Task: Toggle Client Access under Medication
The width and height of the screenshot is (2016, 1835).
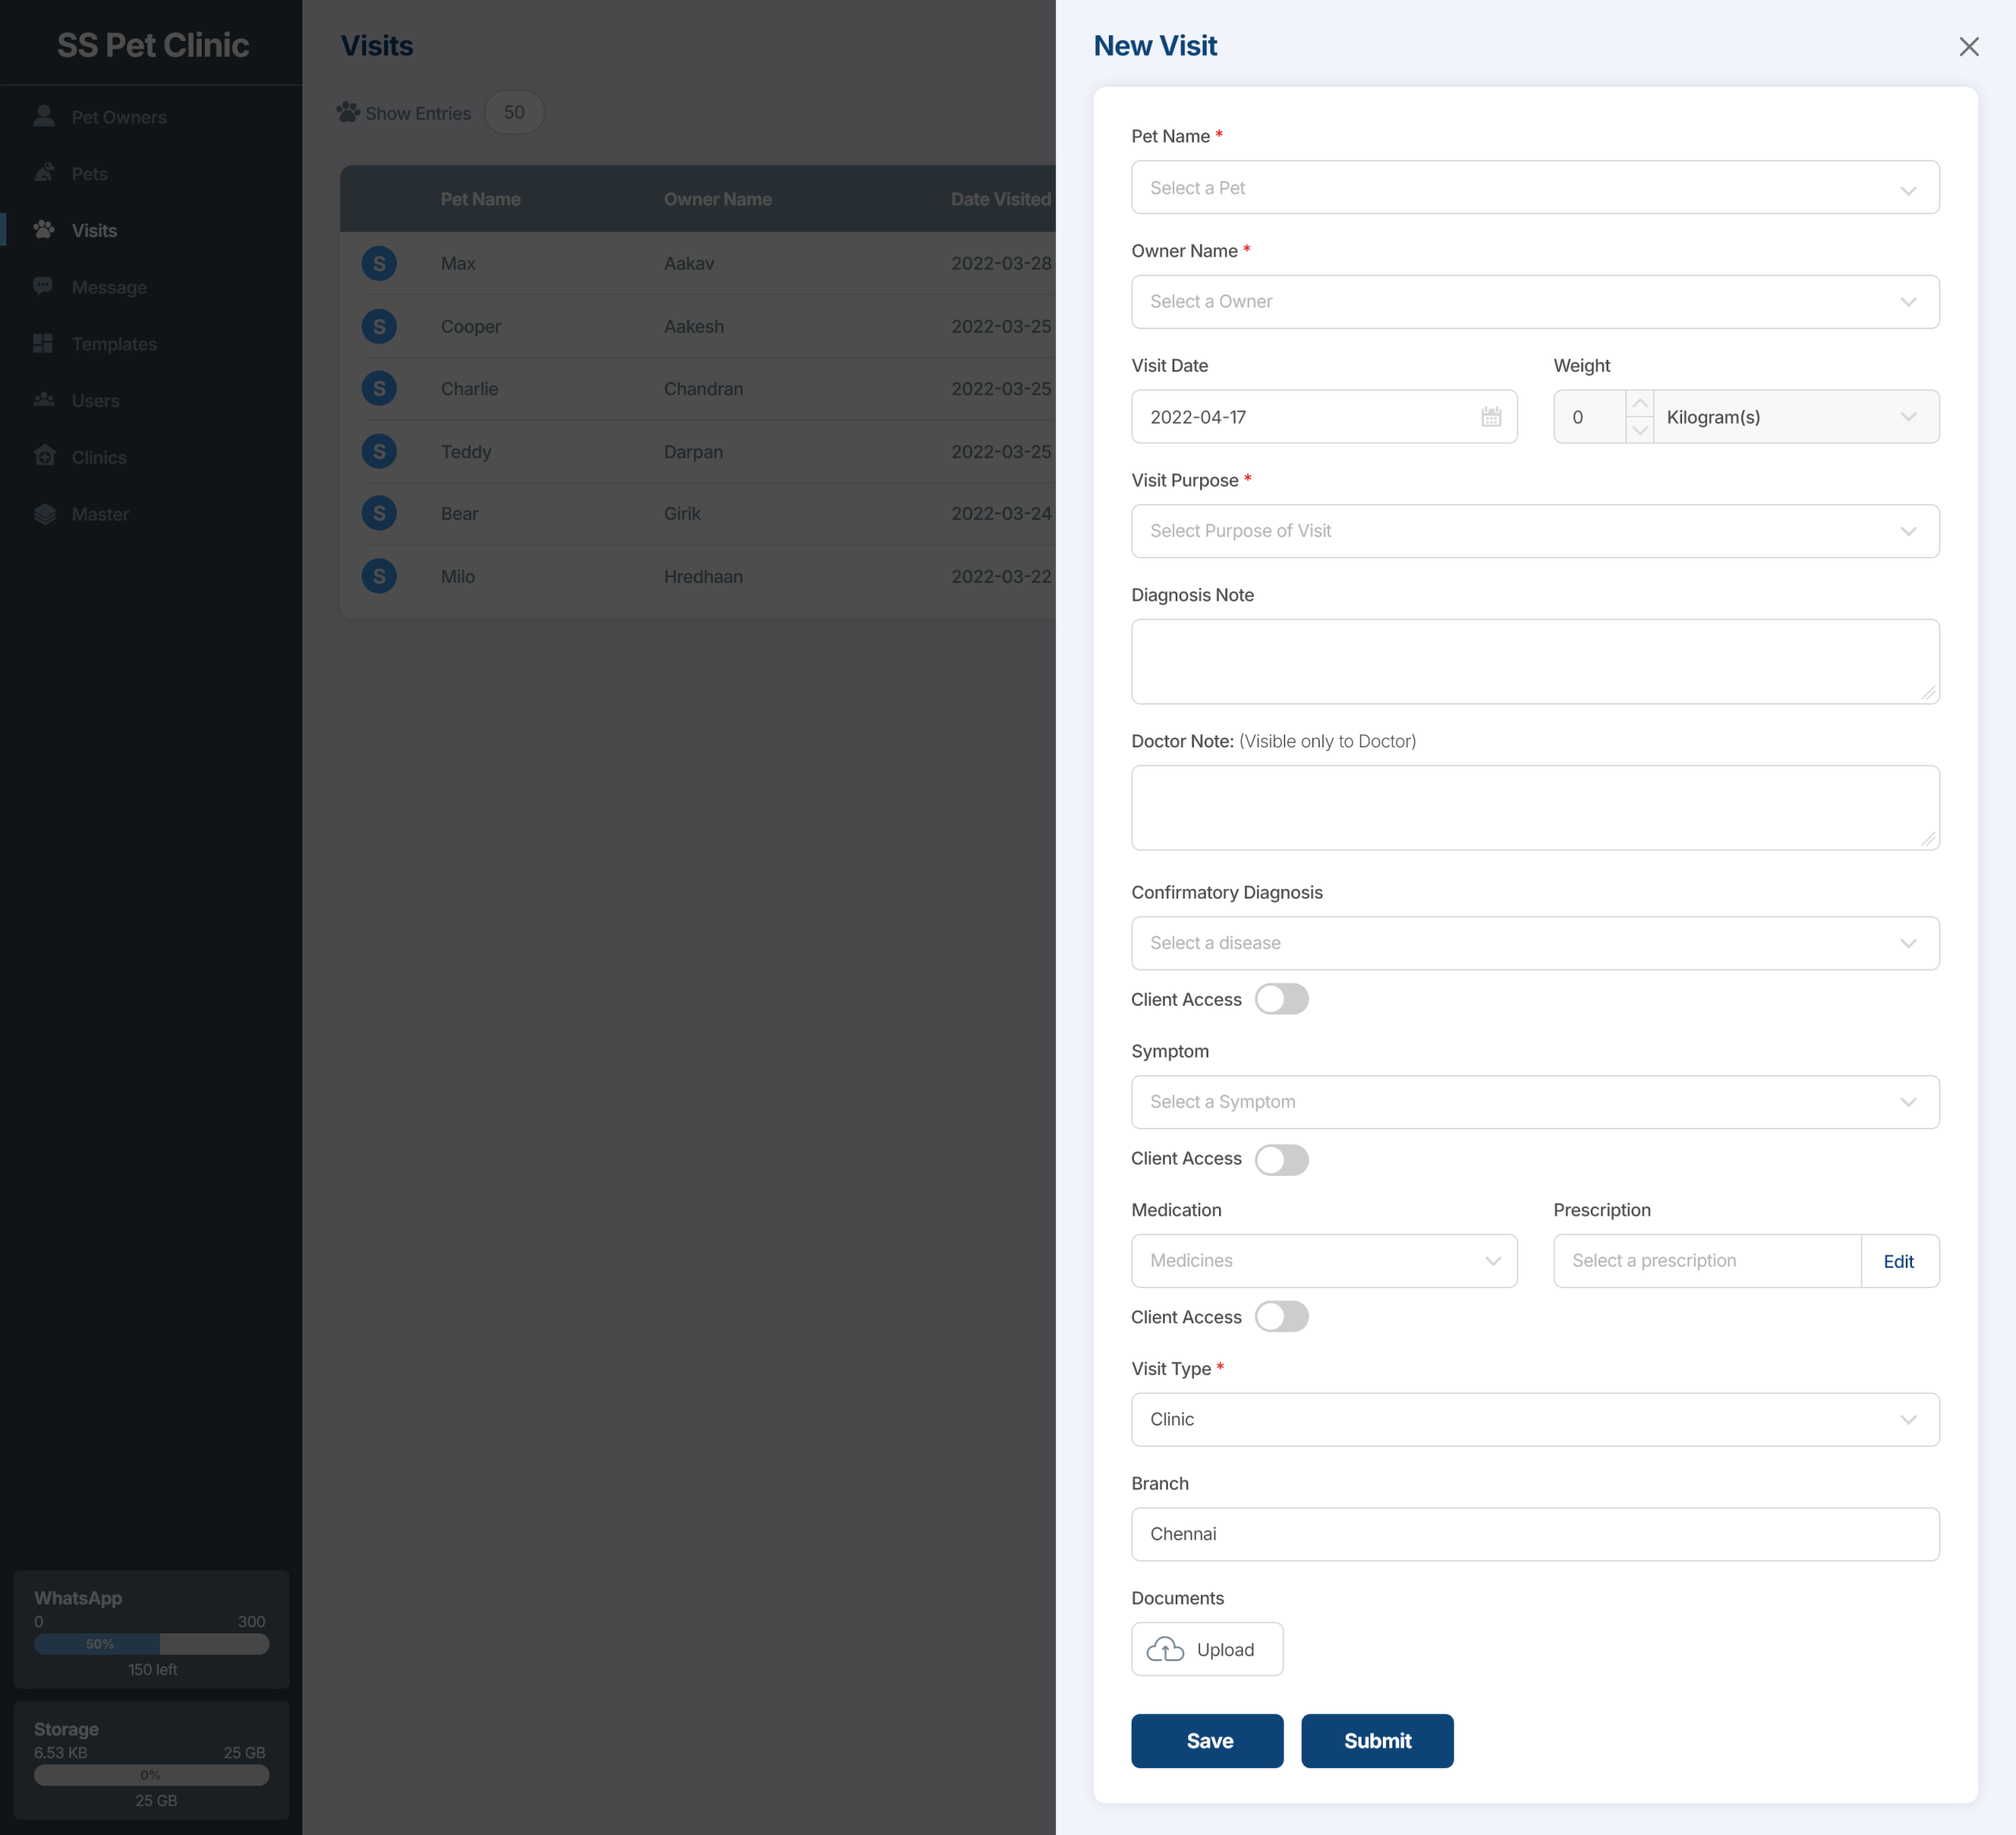Action: coord(1281,1317)
